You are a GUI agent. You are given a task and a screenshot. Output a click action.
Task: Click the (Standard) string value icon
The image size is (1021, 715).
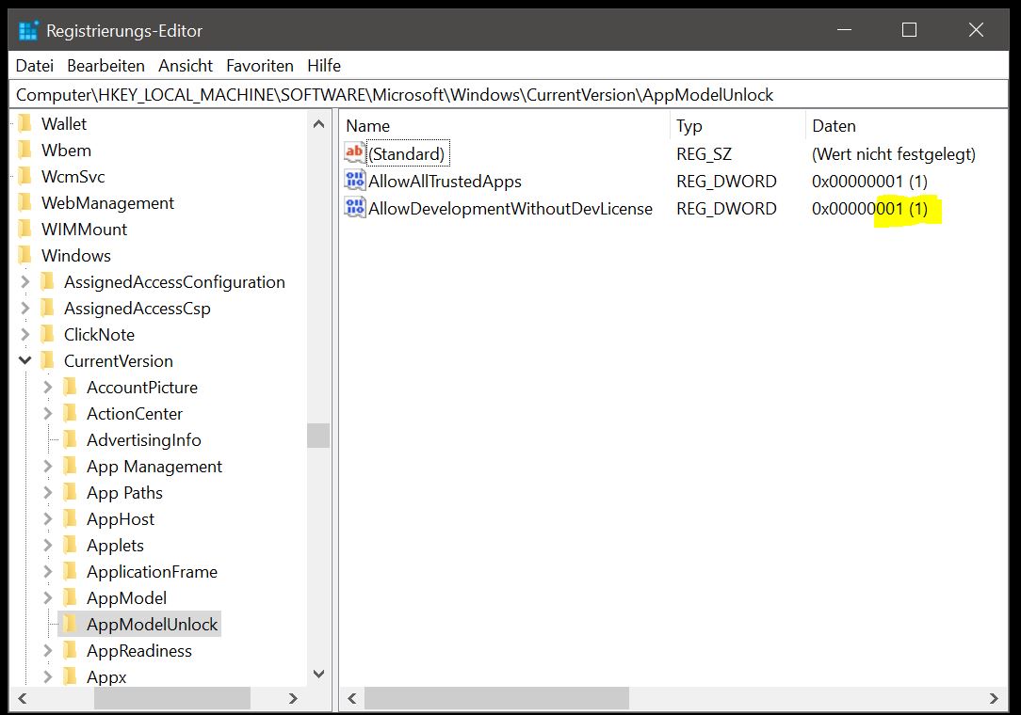tap(354, 153)
